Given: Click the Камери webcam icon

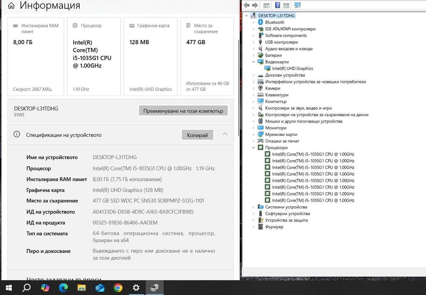Looking at the screenshot, I should [260, 88].
